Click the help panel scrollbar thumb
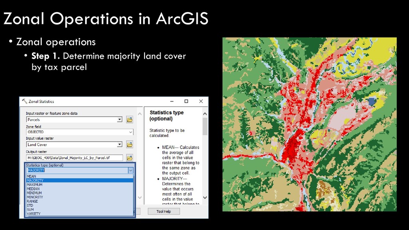The height and width of the screenshot is (230, 409). (205, 127)
